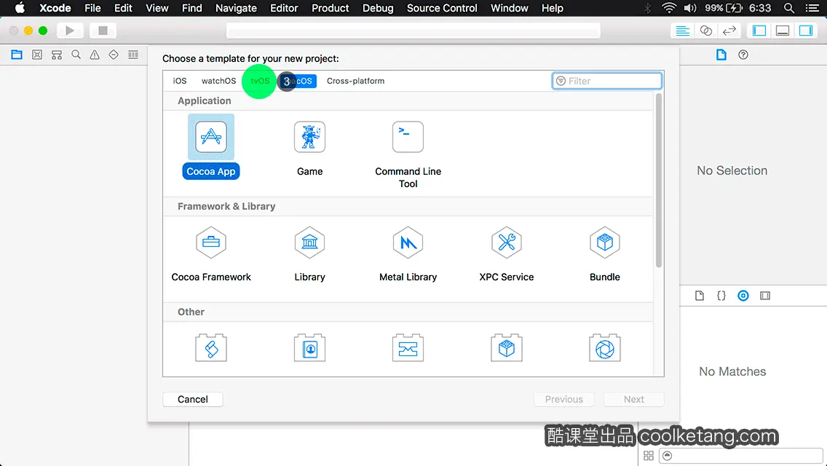Open the Source Control navigator icon

(37, 55)
